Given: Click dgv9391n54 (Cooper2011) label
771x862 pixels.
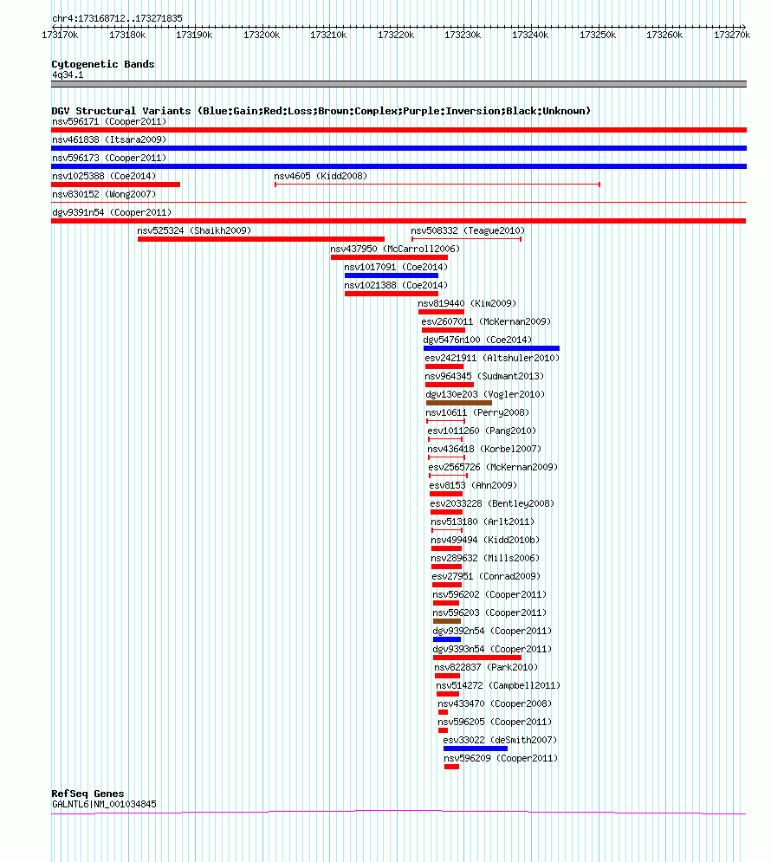Looking at the screenshot, I should point(112,212).
